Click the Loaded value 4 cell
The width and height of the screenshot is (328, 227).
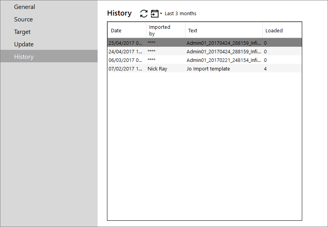pyautogui.click(x=265, y=69)
